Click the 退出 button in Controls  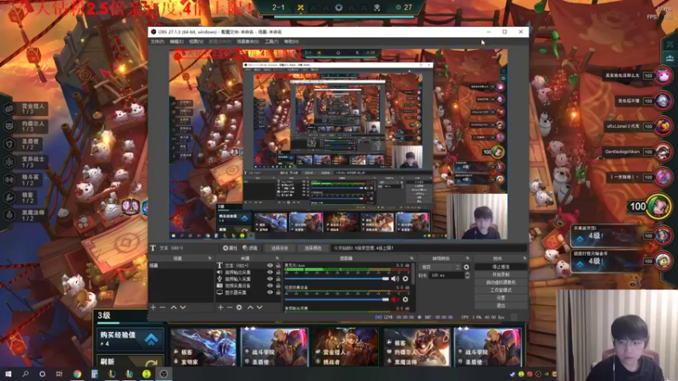click(501, 306)
